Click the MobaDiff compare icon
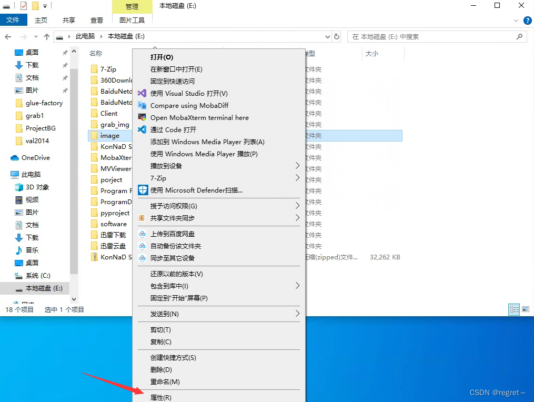 (142, 105)
